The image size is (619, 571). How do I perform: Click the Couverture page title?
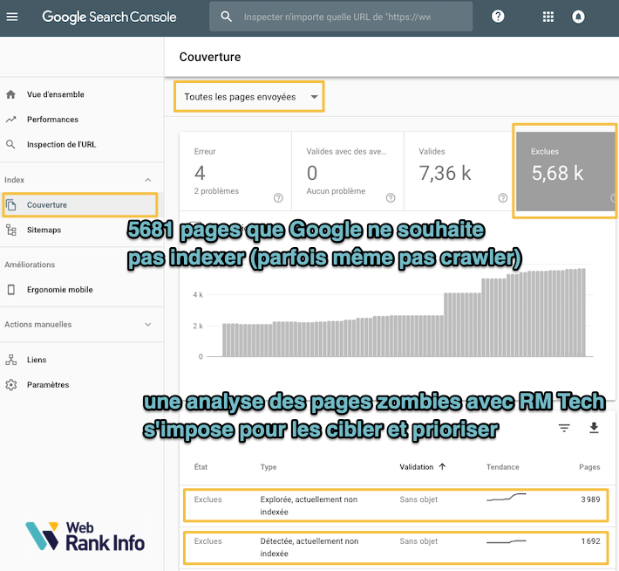coord(210,57)
